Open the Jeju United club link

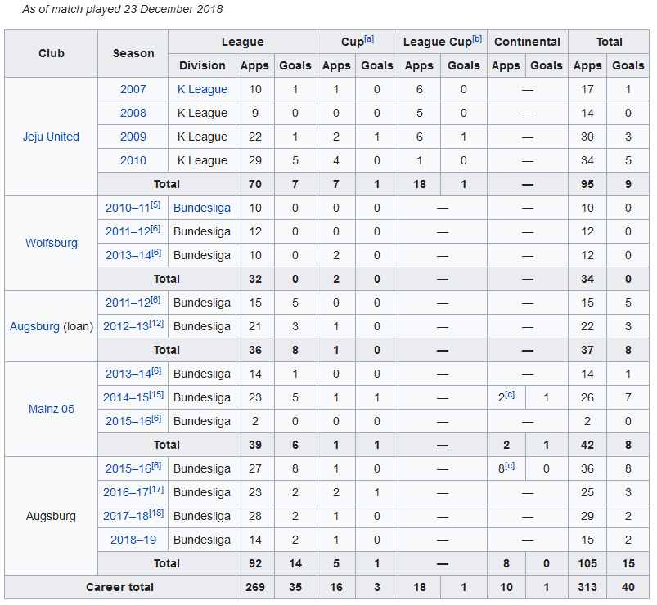pos(51,137)
